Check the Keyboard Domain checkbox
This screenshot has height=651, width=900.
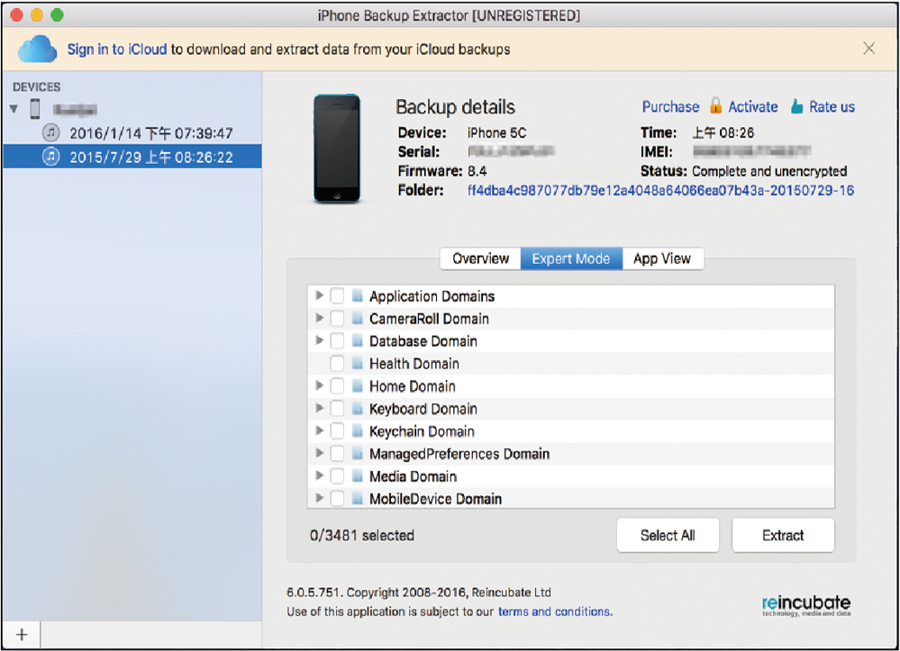pyautogui.click(x=337, y=409)
